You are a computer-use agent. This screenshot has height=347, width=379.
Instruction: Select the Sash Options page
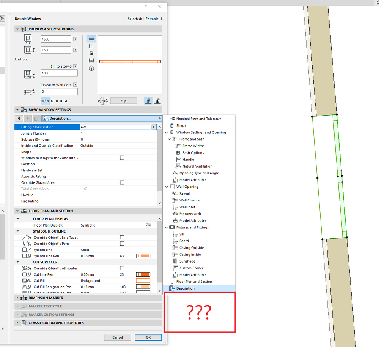tap(193, 153)
